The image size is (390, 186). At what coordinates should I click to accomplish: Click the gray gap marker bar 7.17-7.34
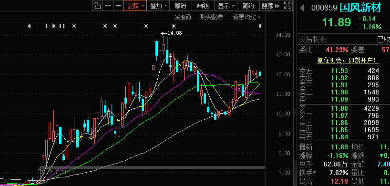152,167
